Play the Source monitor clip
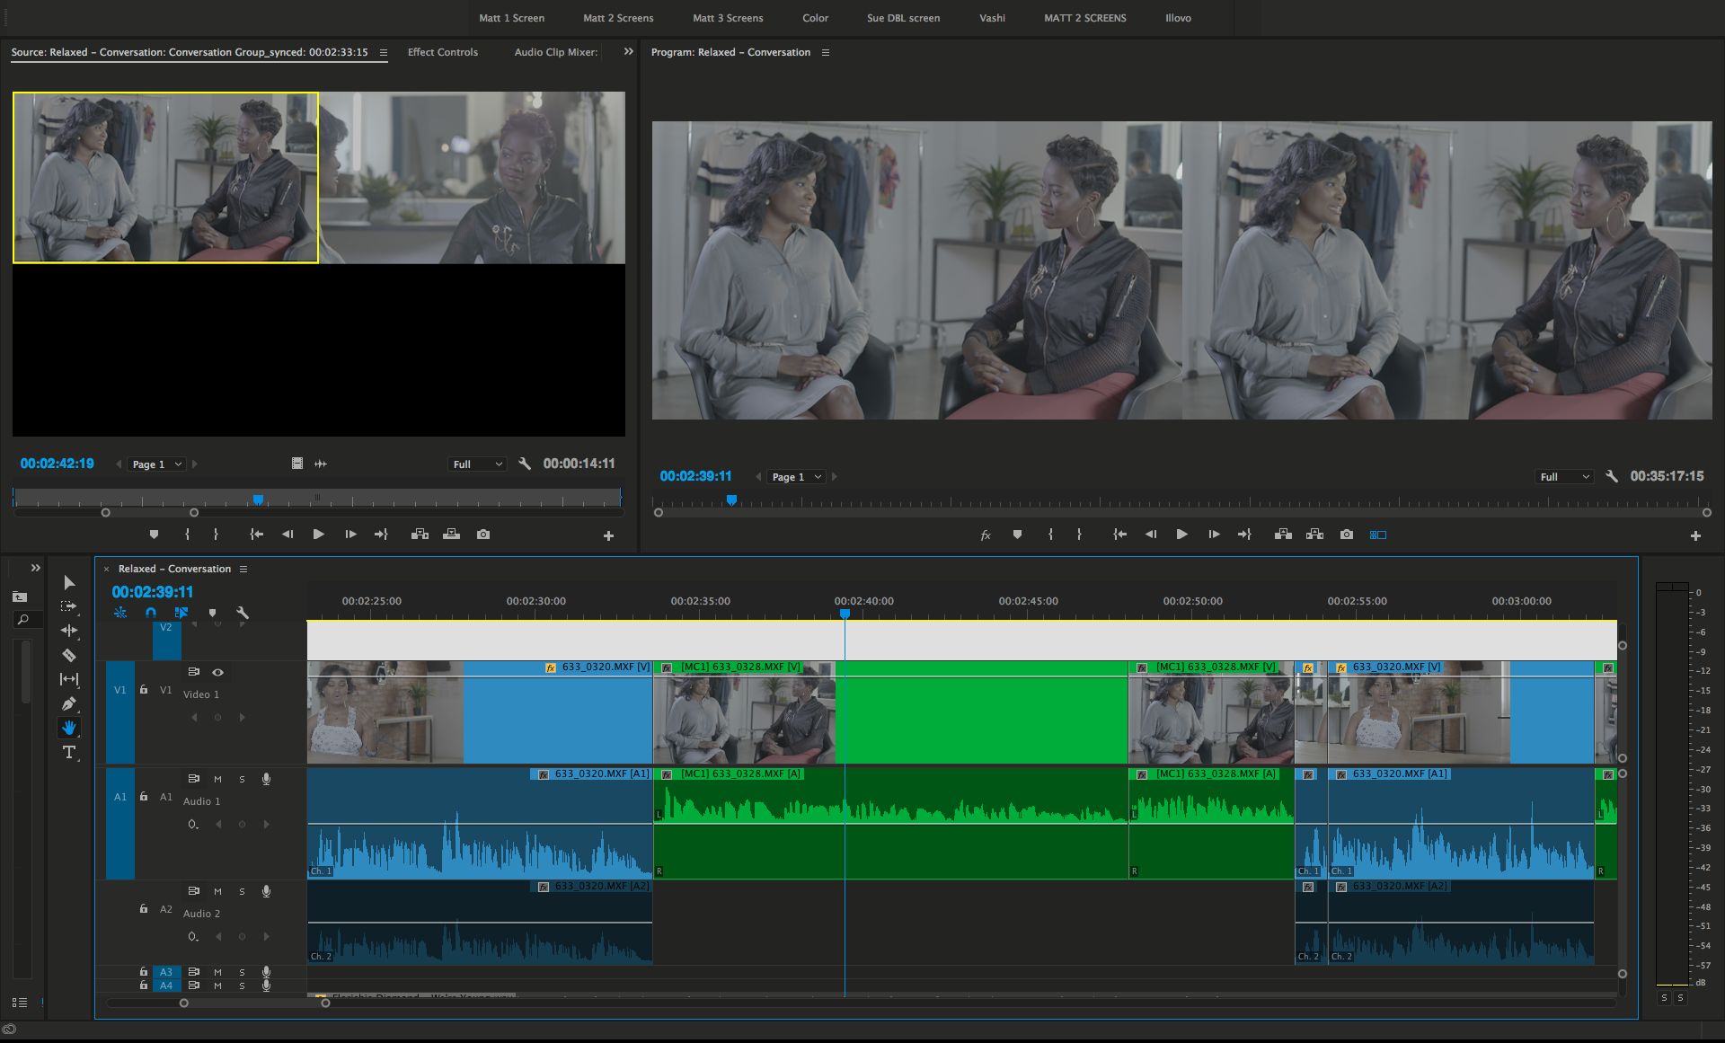 (x=318, y=535)
